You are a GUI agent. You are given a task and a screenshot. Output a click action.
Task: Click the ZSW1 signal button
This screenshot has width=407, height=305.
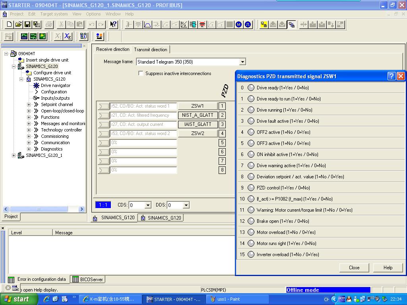tap(198, 106)
